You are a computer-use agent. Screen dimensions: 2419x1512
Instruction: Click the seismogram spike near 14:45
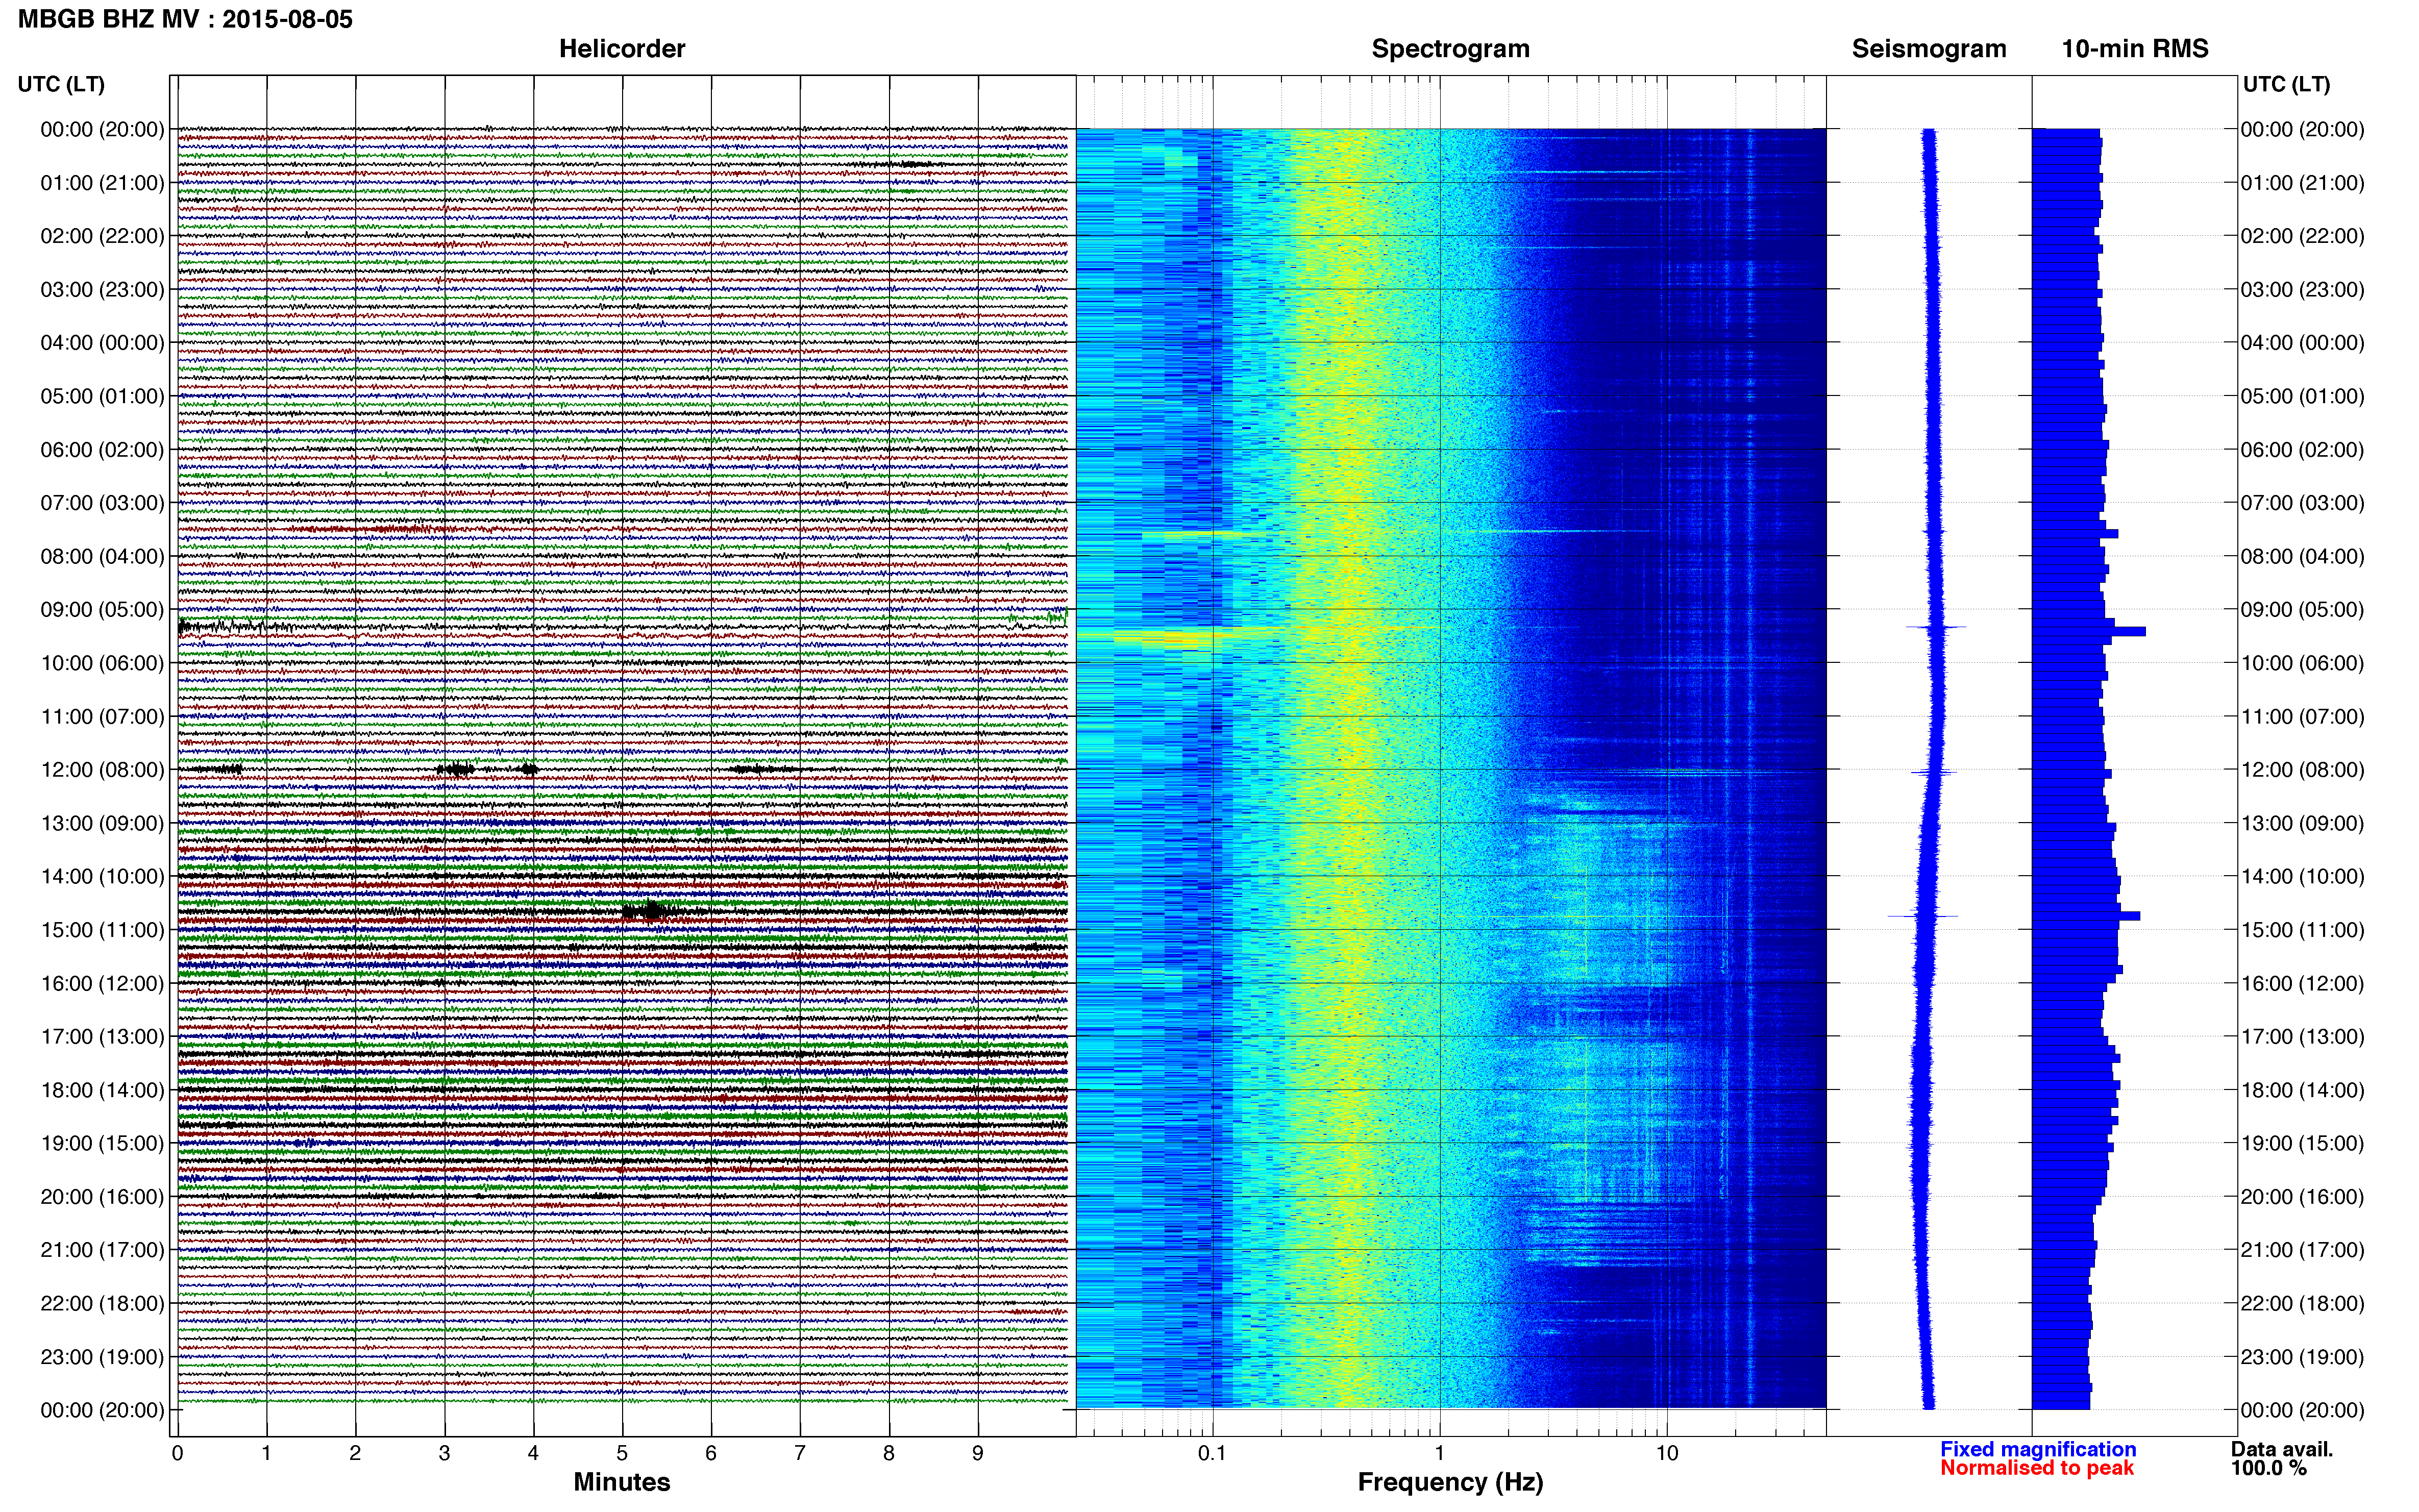1923,916
